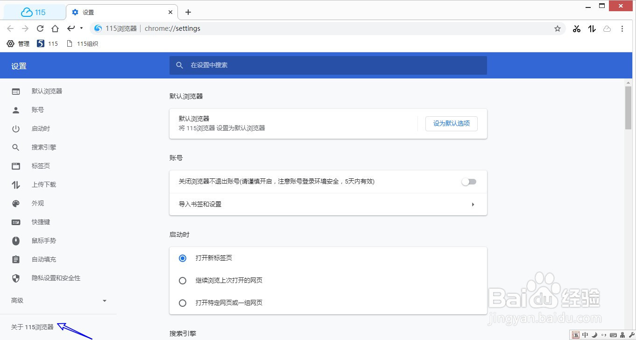Open a new tab with plus button

click(188, 12)
